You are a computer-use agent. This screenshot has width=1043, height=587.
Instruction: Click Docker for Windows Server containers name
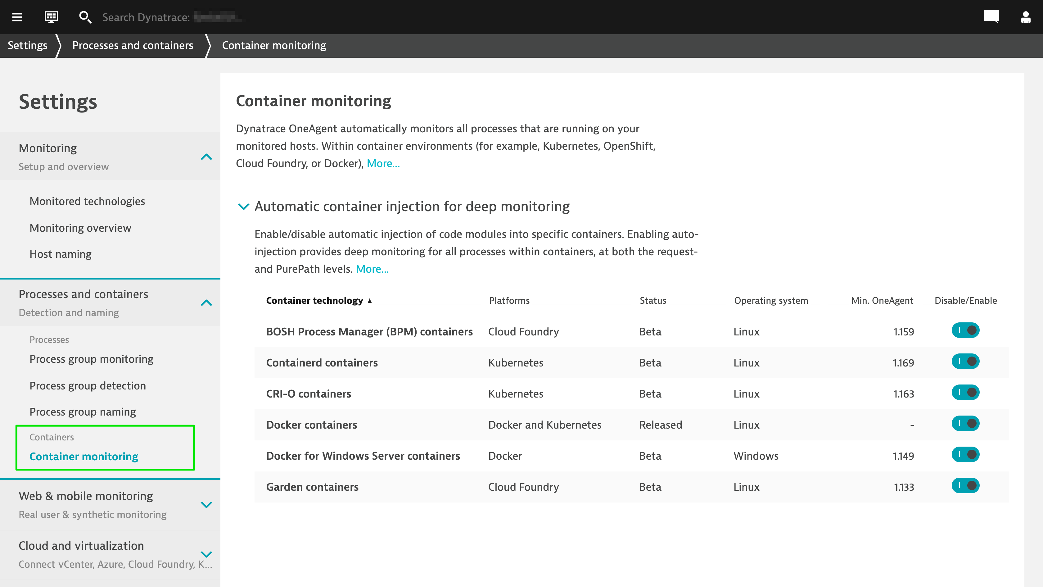coord(363,456)
